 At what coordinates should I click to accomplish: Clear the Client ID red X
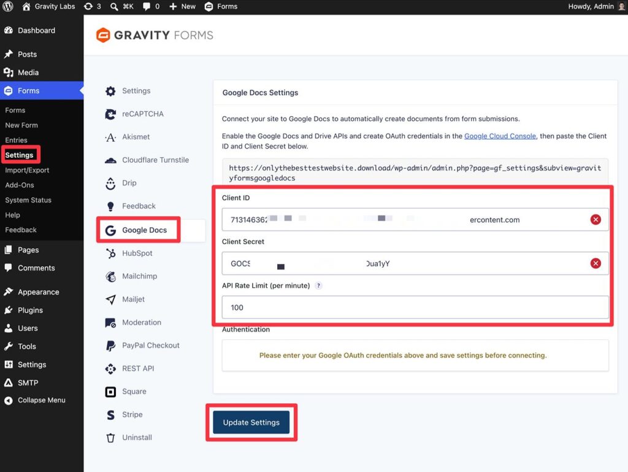pyautogui.click(x=595, y=220)
